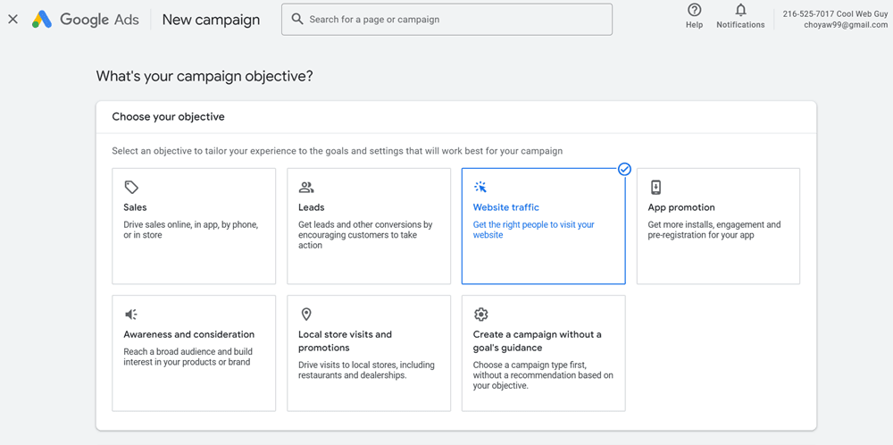Click the App promotion phone icon

click(655, 188)
